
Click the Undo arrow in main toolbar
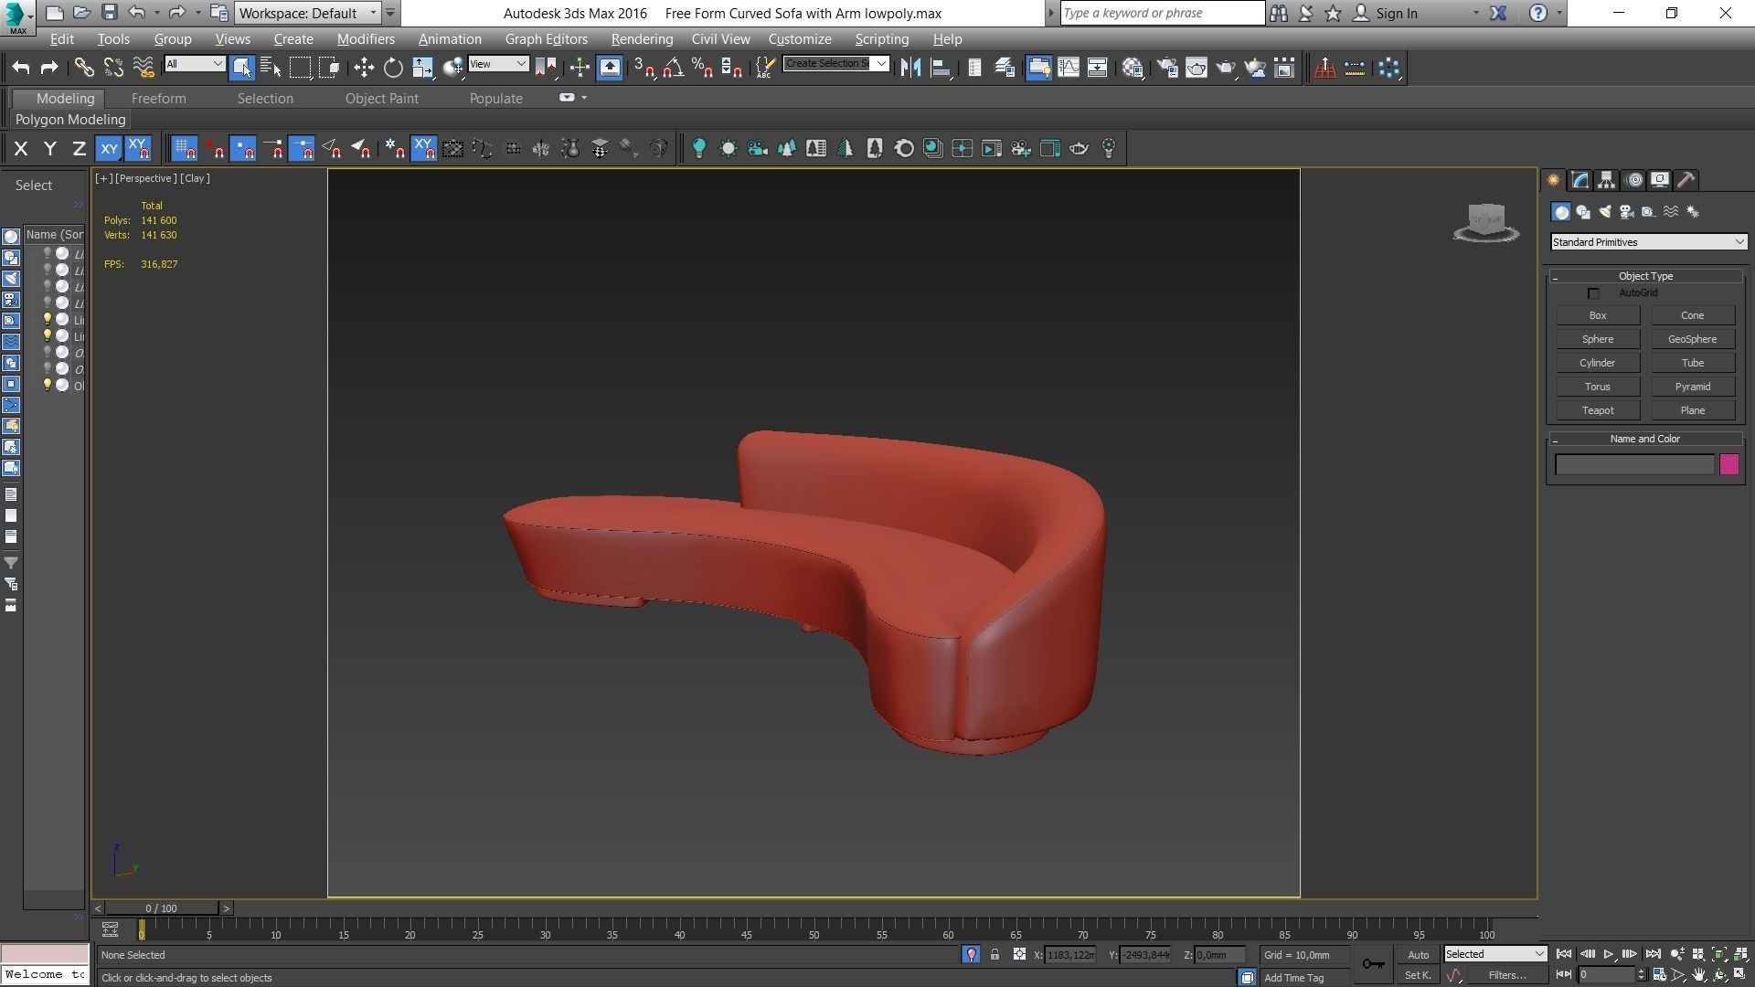tap(21, 68)
